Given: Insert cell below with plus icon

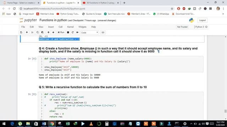Looking at the screenshot, I should pyautogui.click(x=27, y=32).
